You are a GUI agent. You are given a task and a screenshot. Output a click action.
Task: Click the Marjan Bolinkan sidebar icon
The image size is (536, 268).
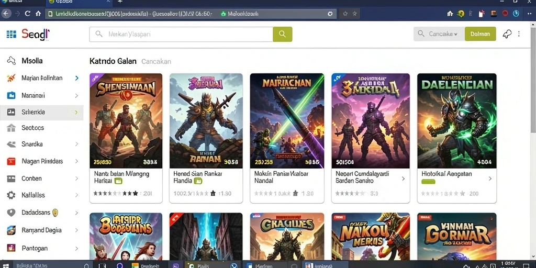(11, 78)
